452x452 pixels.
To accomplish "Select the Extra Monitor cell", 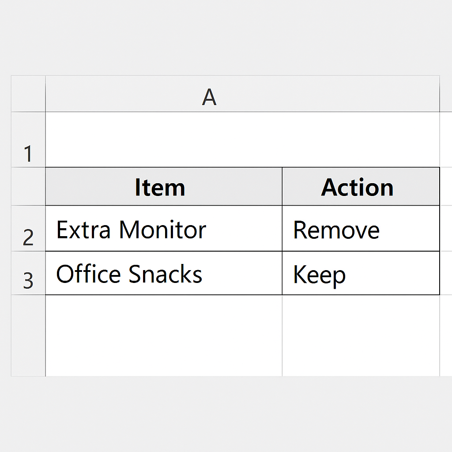I will (164, 229).
